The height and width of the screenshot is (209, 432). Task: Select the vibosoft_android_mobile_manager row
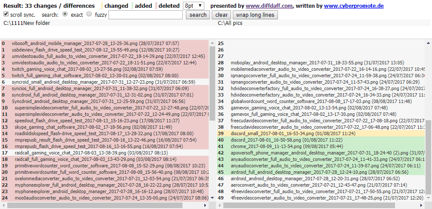pos(105,43)
